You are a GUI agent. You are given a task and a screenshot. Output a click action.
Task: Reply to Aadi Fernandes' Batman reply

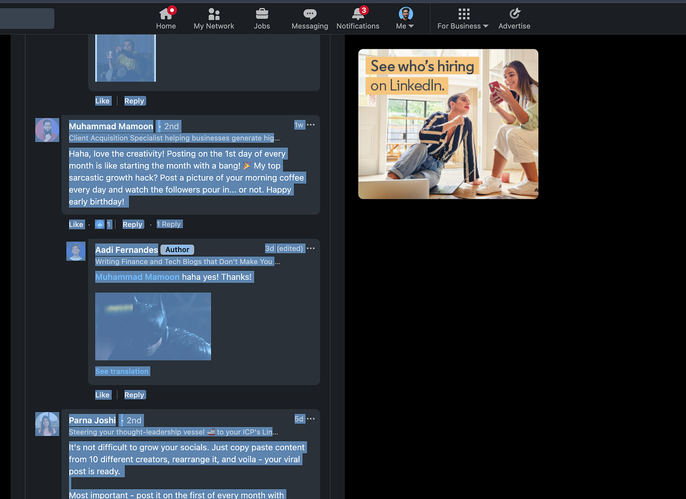(134, 395)
